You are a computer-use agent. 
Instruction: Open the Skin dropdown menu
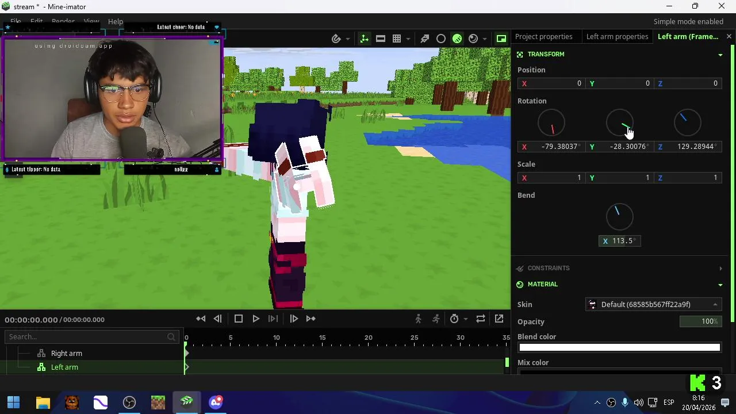653,304
